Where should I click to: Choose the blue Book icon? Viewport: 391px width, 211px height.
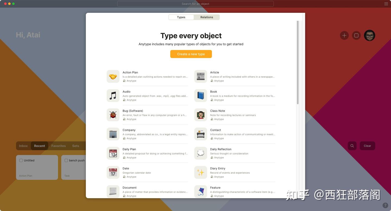pos(201,96)
